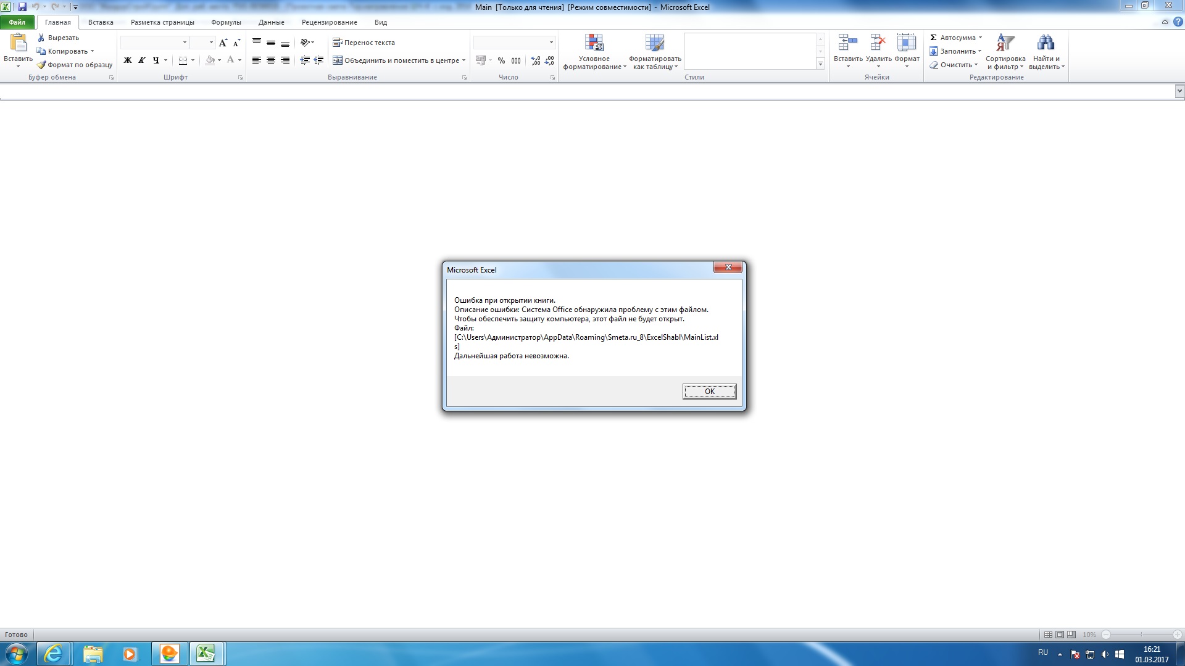Viewport: 1185px width, 666px height.
Task: Decrease font size with small A
Action: pos(237,42)
